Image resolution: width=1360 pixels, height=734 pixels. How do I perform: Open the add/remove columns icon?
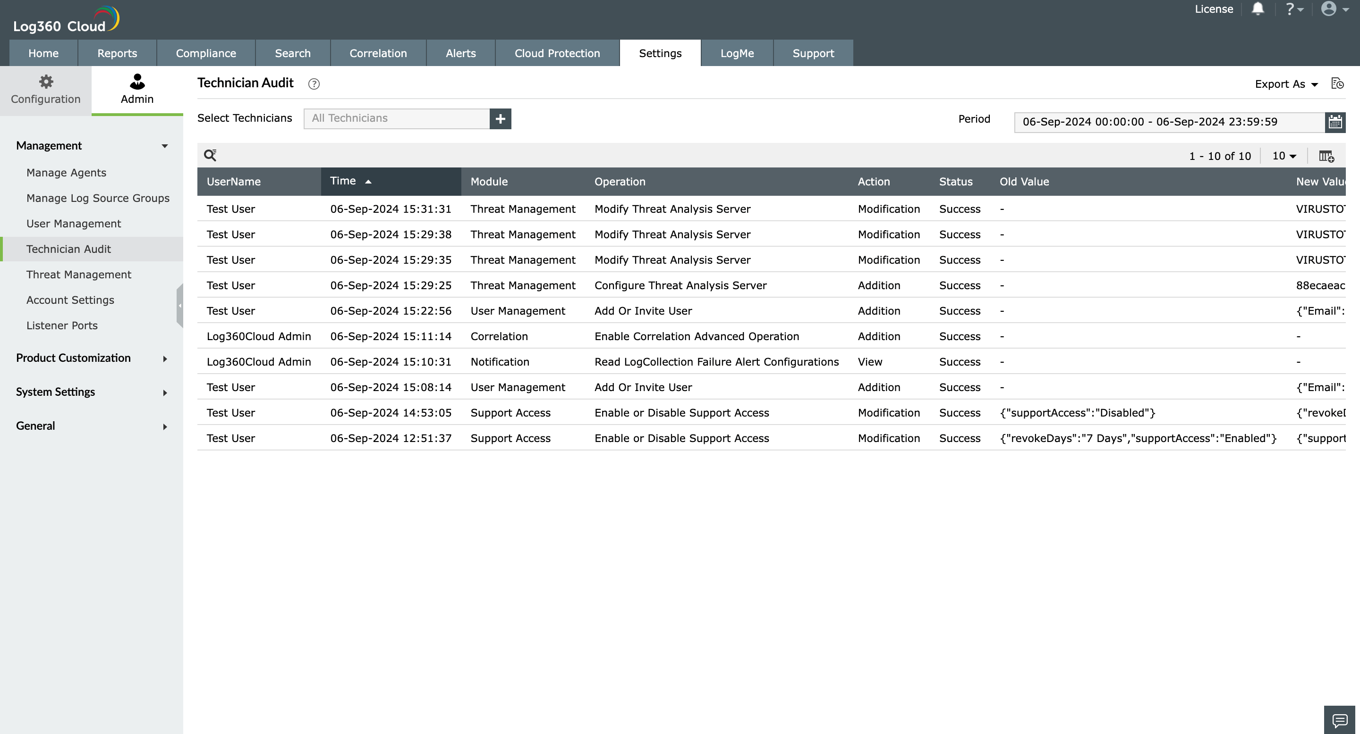(1326, 156)
